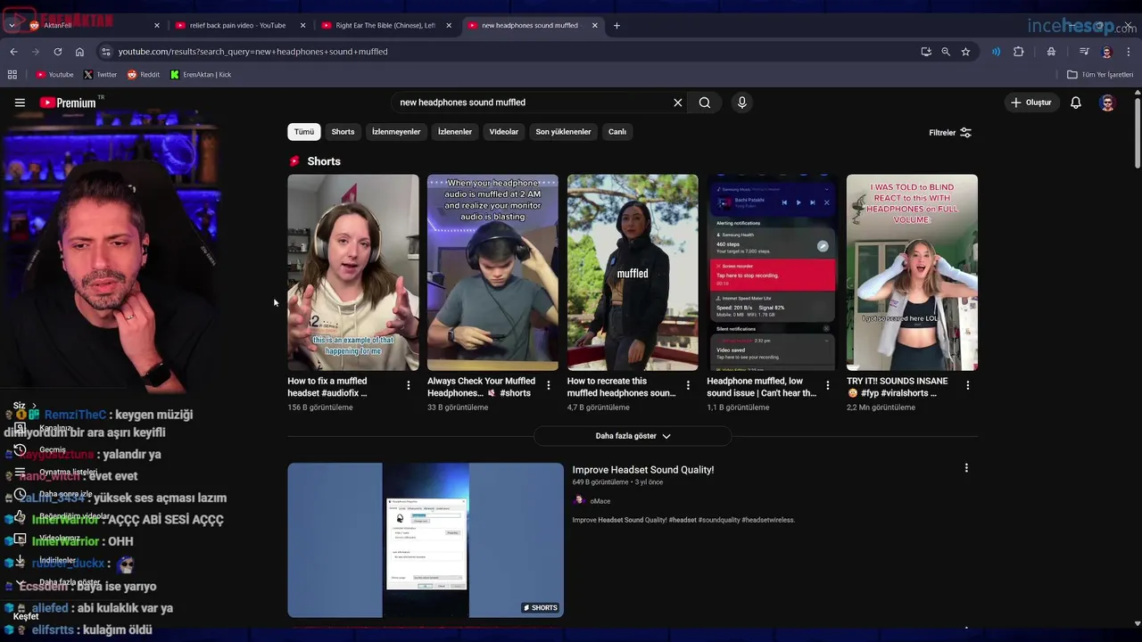Screen dimensions: 1142x642
Task: Bookmark this page with the star
Action: pos(965,52)
